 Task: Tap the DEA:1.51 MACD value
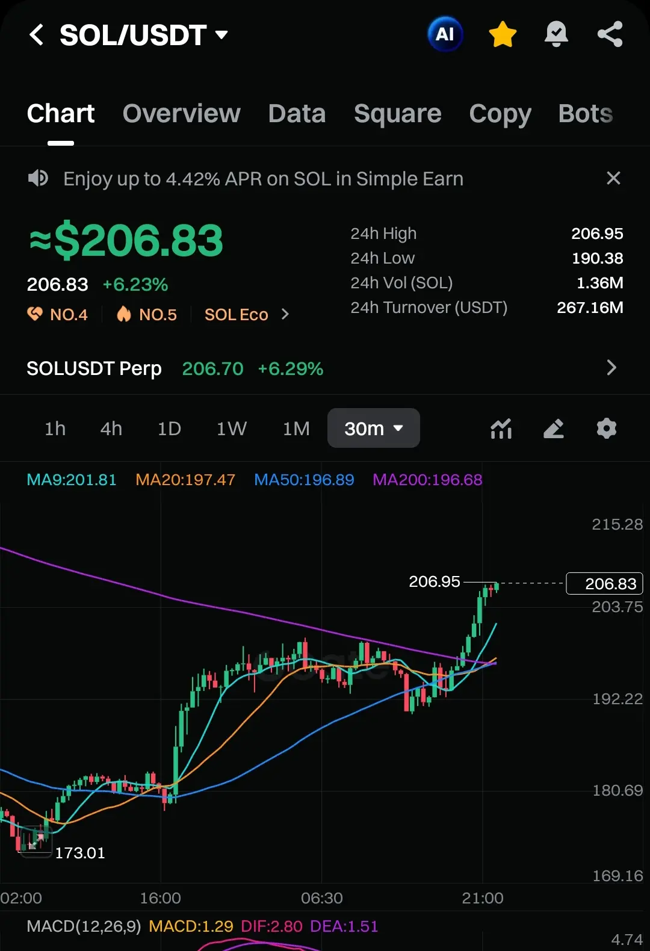[x=344, y=926]
